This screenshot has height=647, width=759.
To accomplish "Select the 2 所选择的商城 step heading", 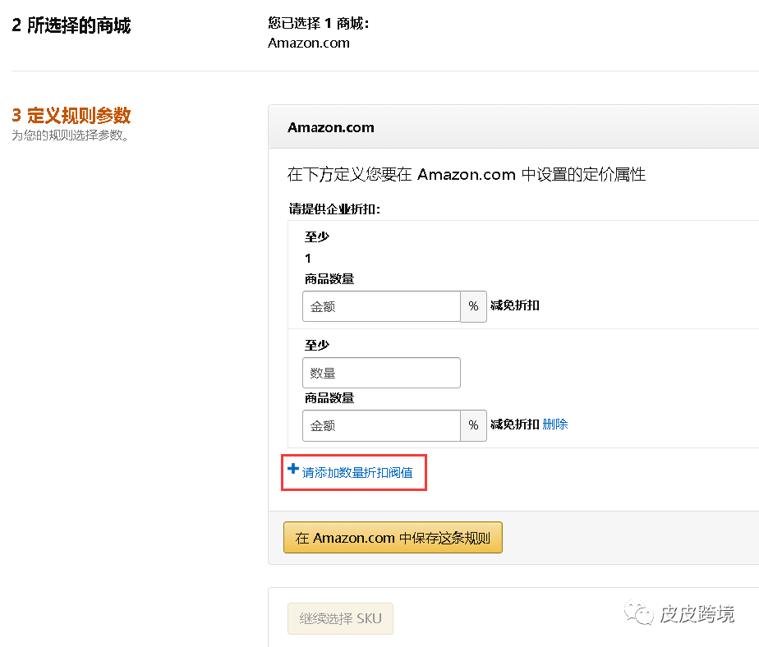I will click(71, 25).
